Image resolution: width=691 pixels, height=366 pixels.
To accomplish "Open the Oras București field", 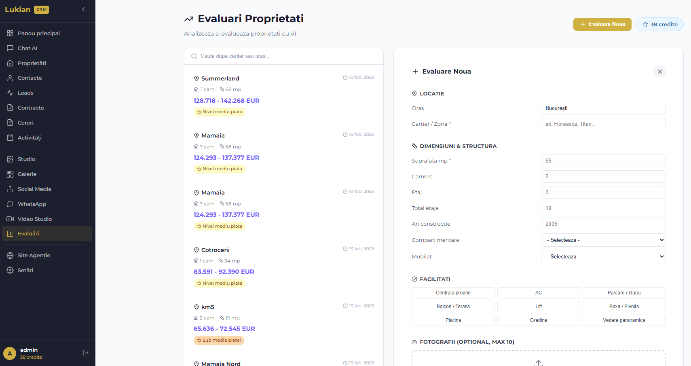I will tap(602, 108).
